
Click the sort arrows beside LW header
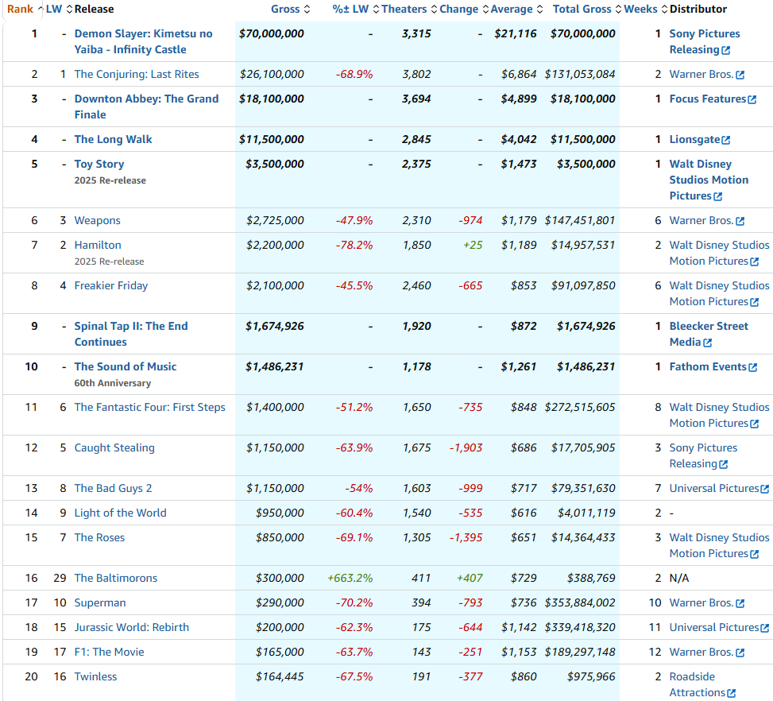69,10
